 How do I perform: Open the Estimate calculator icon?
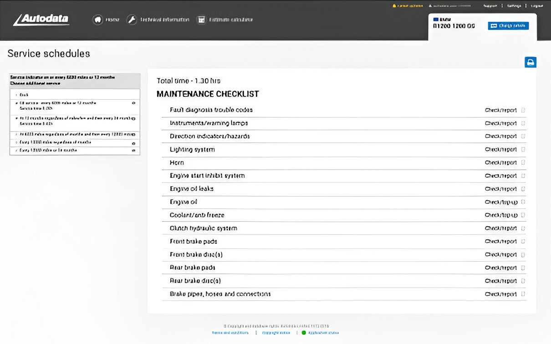pyautogui.click(x=201, y=20)
